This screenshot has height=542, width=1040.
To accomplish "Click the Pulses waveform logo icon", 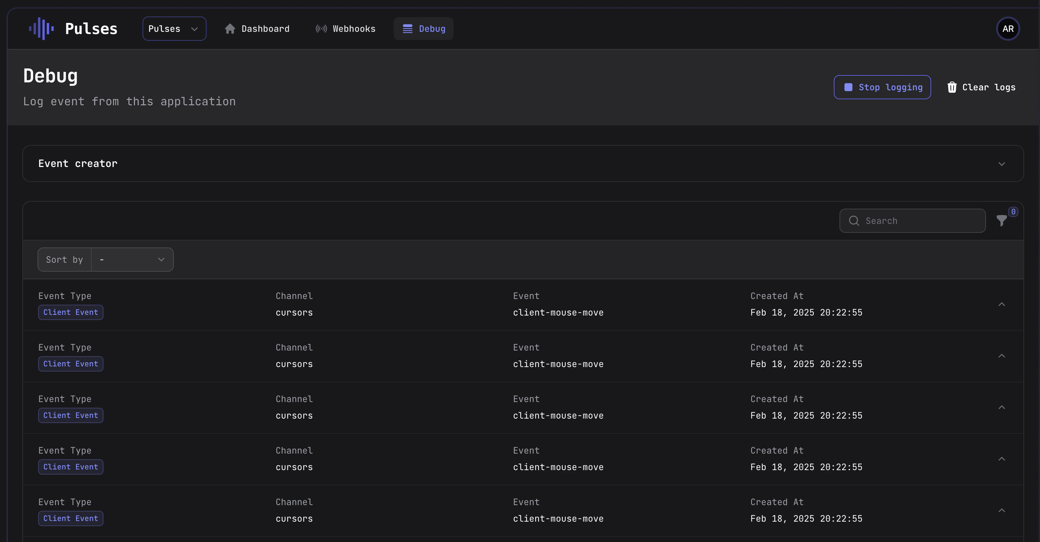I will tap(42, 29).
